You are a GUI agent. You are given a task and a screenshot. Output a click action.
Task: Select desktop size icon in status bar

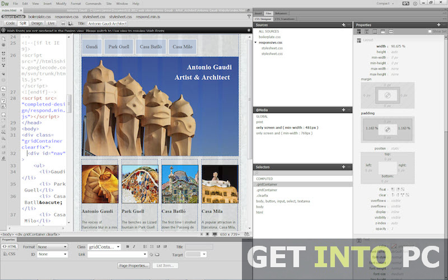coord(214,234)
